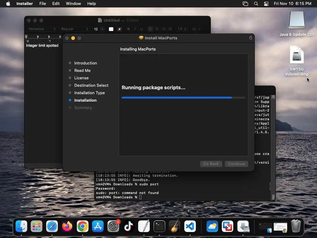Open Google Chrome in the Dock
The width and height of the screenshot is (317, 238).
[82, 226]
